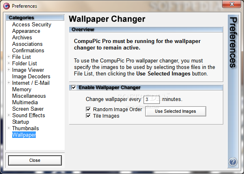Click the Use Selected Images button
244x174 pixels.
click(x=176, y=111)
